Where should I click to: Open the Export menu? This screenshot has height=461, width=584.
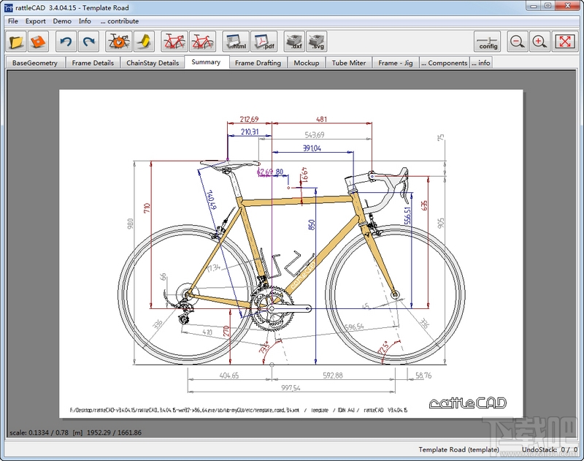35,21
